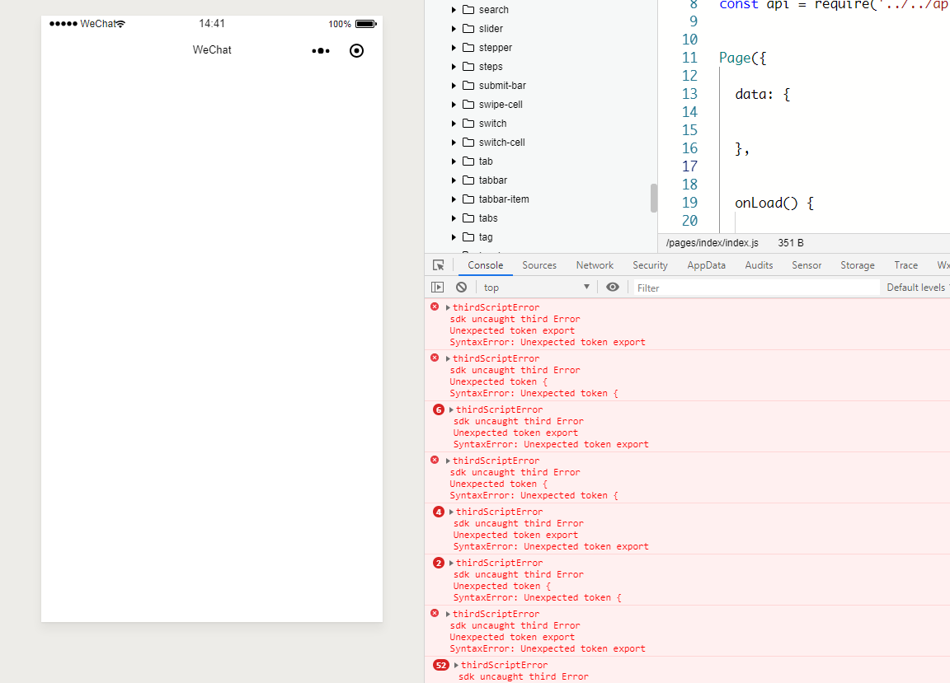Expand the swipe-cell folder arrow
The height and width of the screenshot is (683, 950).
(x=454, y=104)
